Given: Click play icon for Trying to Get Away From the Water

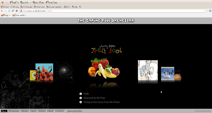Looking at the screenshot, I should 81,102.
